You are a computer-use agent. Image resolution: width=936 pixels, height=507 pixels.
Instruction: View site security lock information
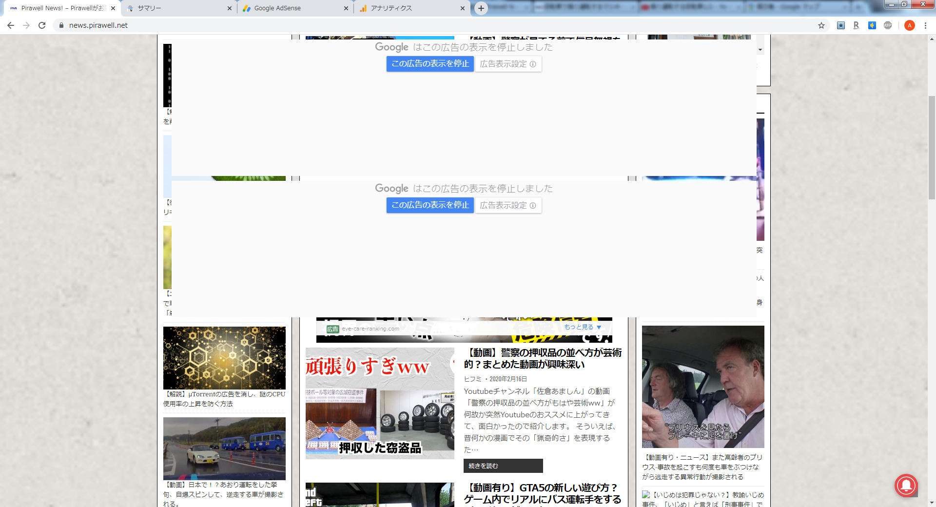(x=61, y=25)
